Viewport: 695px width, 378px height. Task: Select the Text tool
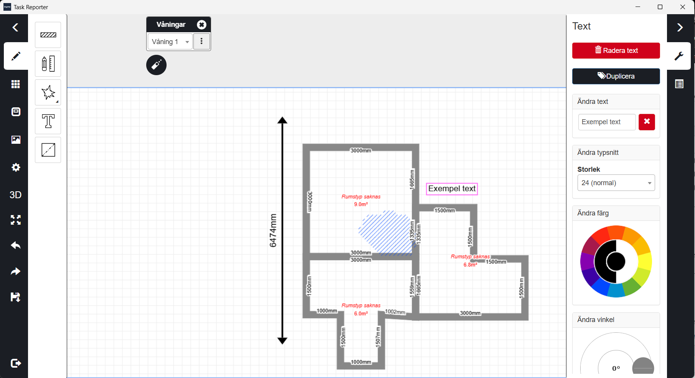pos(48,121)
